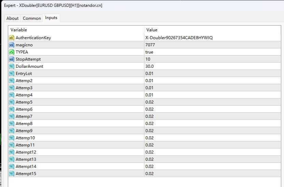
Task: Click the DollarAmount double type icon
Action: (x=11, y=66)
